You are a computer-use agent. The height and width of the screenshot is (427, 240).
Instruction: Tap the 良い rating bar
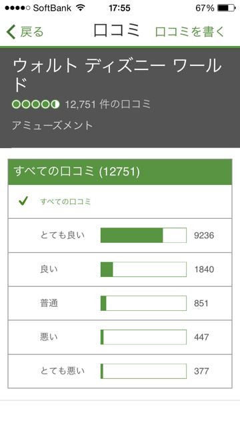(143, 270)
